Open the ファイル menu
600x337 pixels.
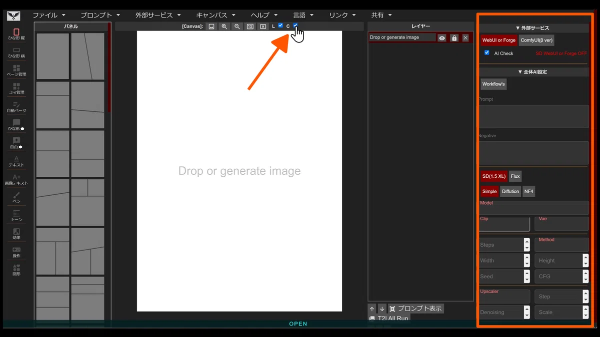(49, 15)
